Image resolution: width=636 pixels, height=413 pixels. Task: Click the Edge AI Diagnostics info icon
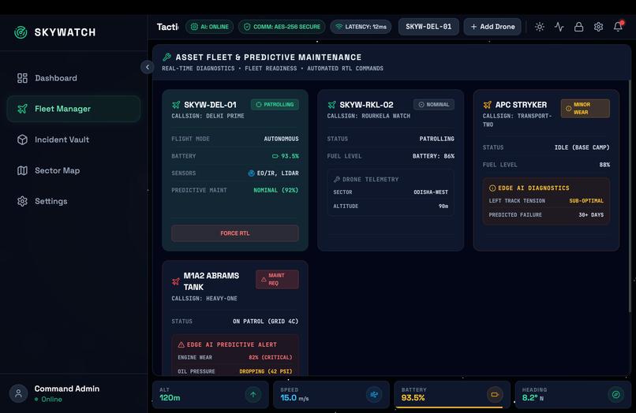pyautogui.click(x=492, y=188)
